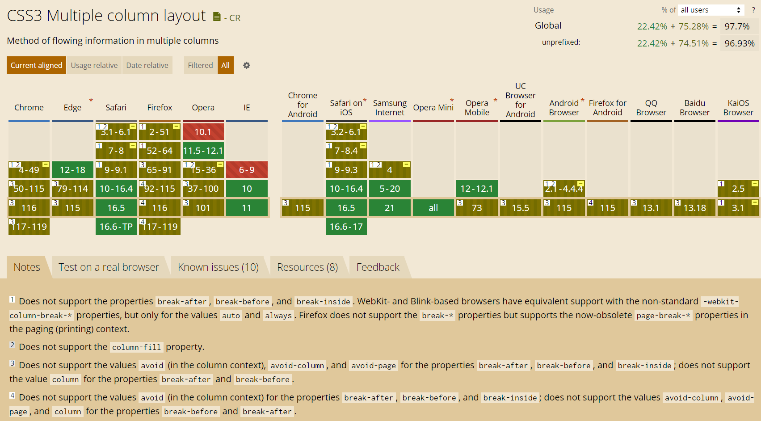Select Safari 16.6-TP support cell
This screenshot has height=421, width=761.
point(116,227)
